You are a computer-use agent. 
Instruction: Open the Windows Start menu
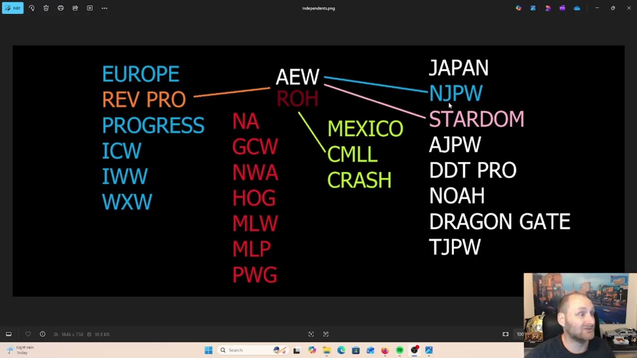209,350
